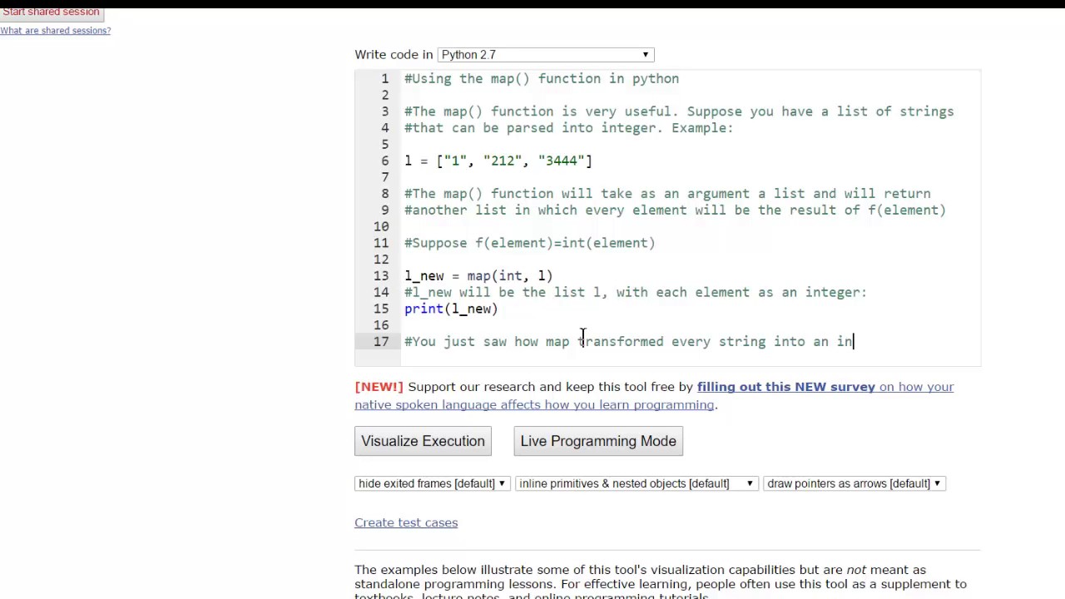Click comment starting '#The map() function will take'
Viewport: 1065px width, 599px height.
coord(667,194)
